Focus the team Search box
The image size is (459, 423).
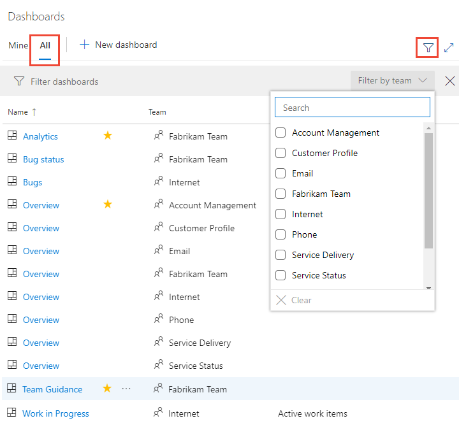(352, 108)
